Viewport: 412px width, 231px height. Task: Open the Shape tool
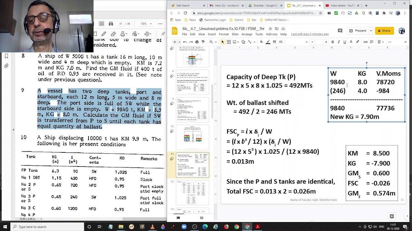click(243, 42)
